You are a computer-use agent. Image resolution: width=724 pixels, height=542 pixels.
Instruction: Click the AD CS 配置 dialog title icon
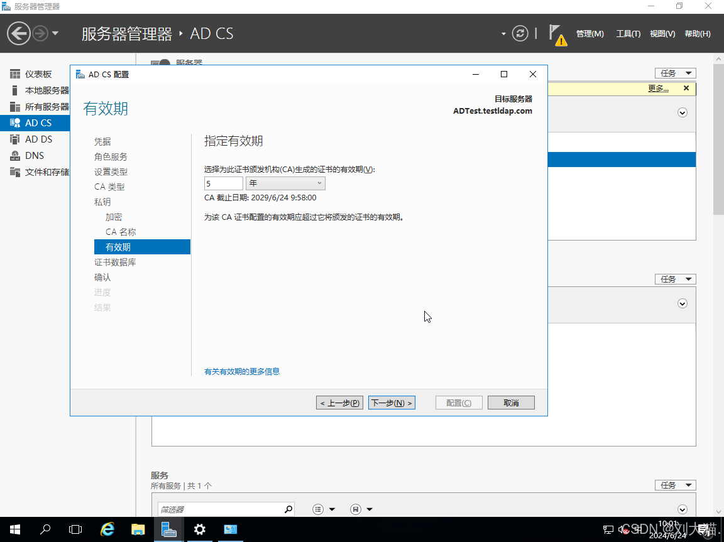click(80, 74)
